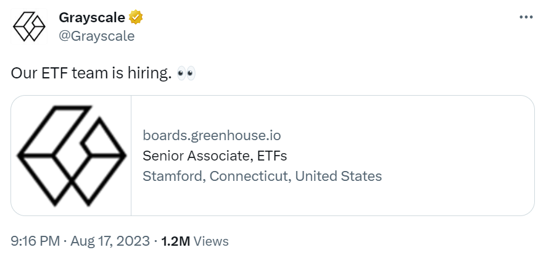Open the three-dot more options menu
546x263 pixels.
526,17
